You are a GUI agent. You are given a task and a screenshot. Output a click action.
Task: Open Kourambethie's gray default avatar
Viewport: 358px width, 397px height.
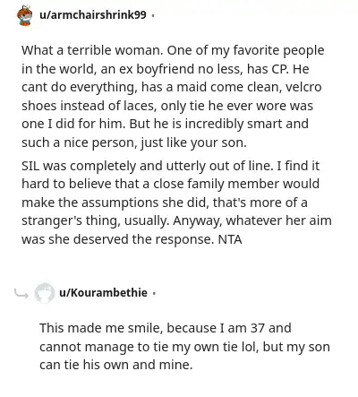(x=45, y=293)
